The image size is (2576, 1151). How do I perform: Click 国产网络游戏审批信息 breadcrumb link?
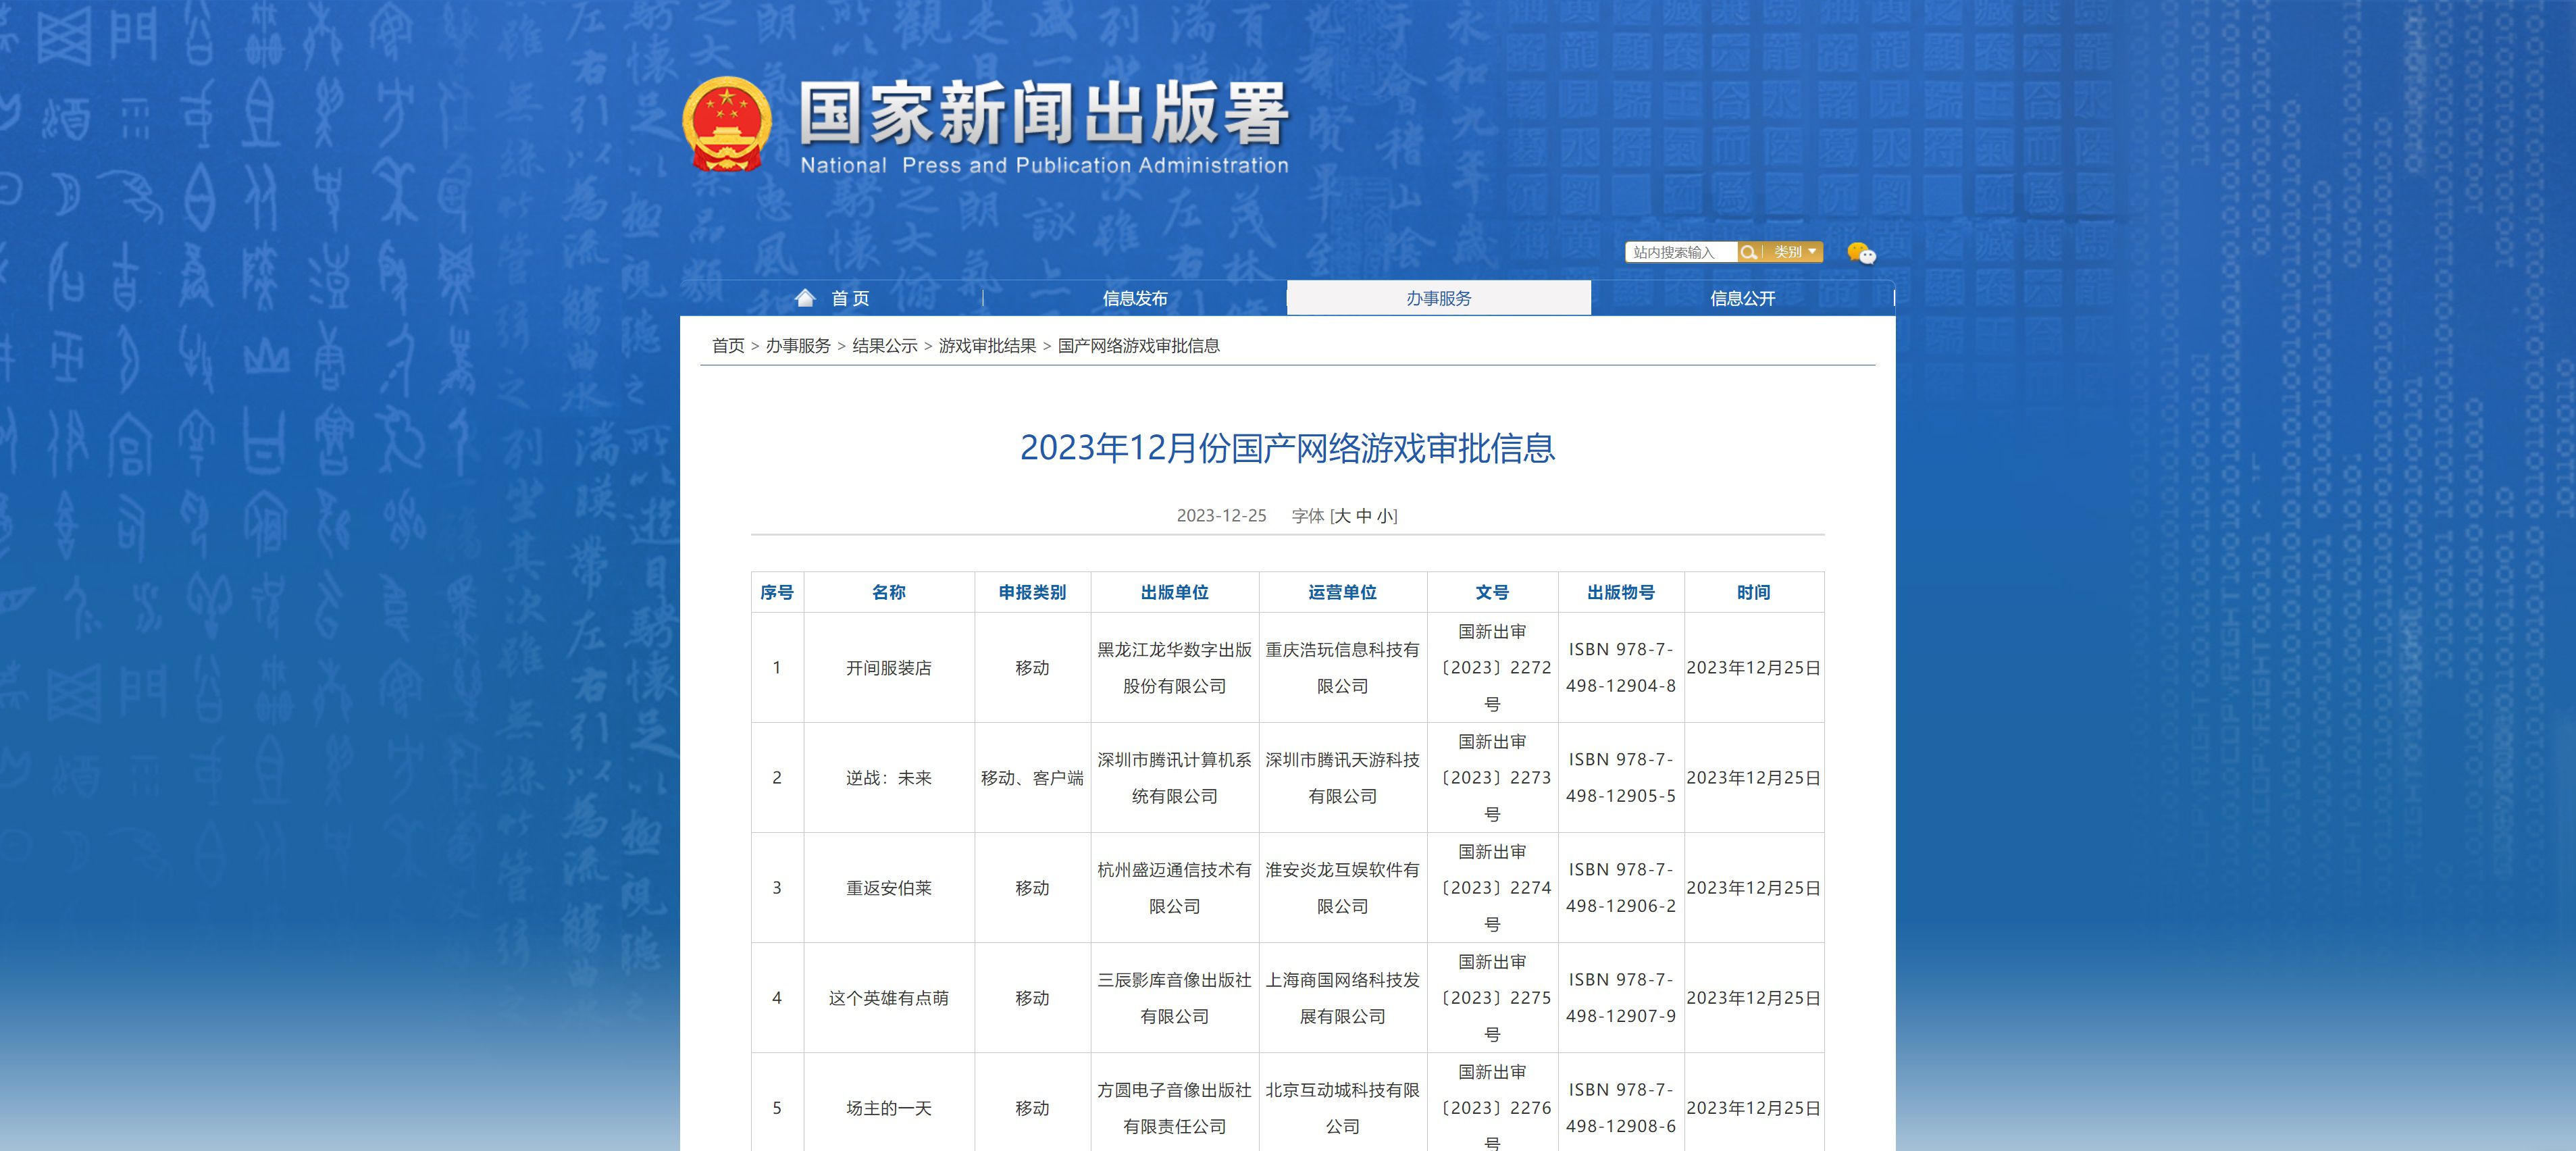coord(1138,346)
